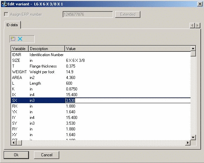Image resolution: width=204 pixels, height=163 pixels.
Task: Click the Extended button
Action: pyautogui.click(x=128, y=14)
